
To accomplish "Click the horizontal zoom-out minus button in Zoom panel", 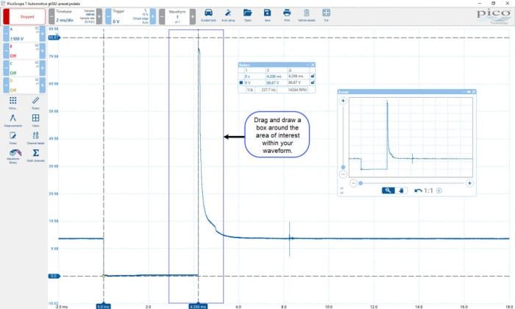I will click(353, 183).
